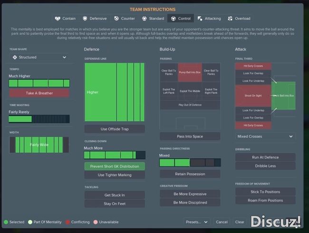309x233 pixels.
Task: Open the Structured team shape dropdown
Action: pyautogui.click(x=39, y=57)
